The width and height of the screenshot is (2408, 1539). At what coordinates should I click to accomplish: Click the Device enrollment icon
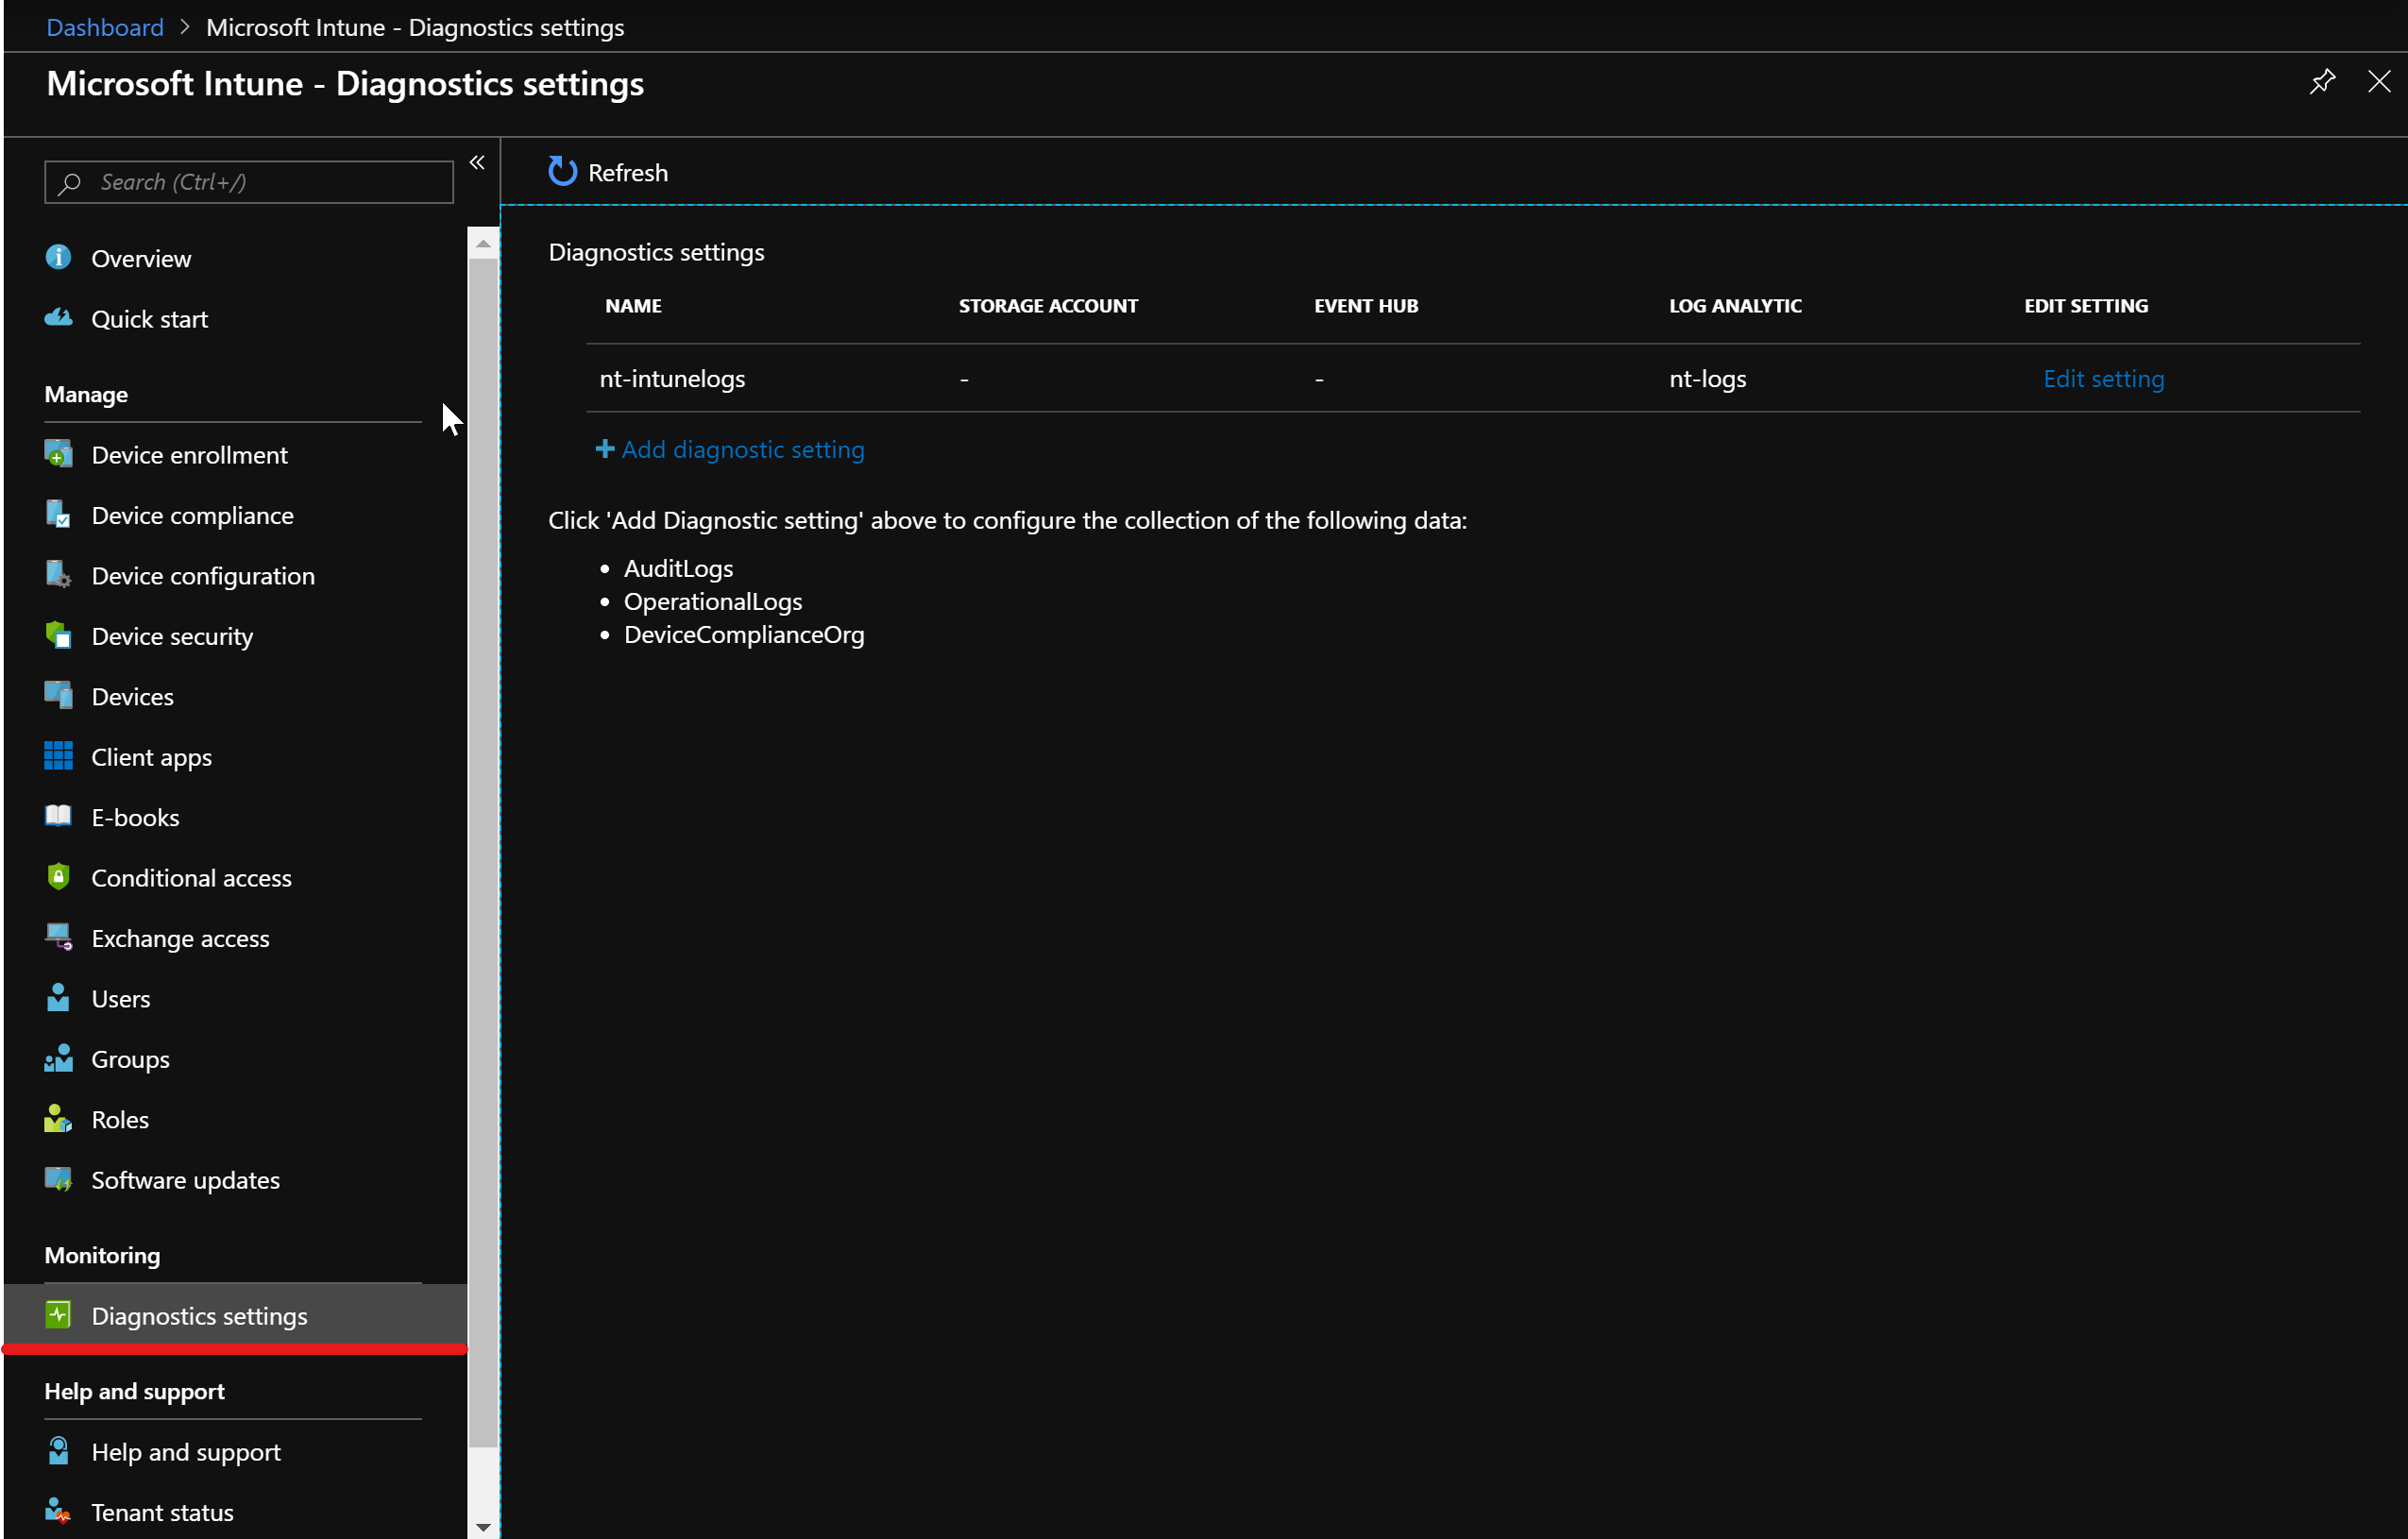coord(58,454)
